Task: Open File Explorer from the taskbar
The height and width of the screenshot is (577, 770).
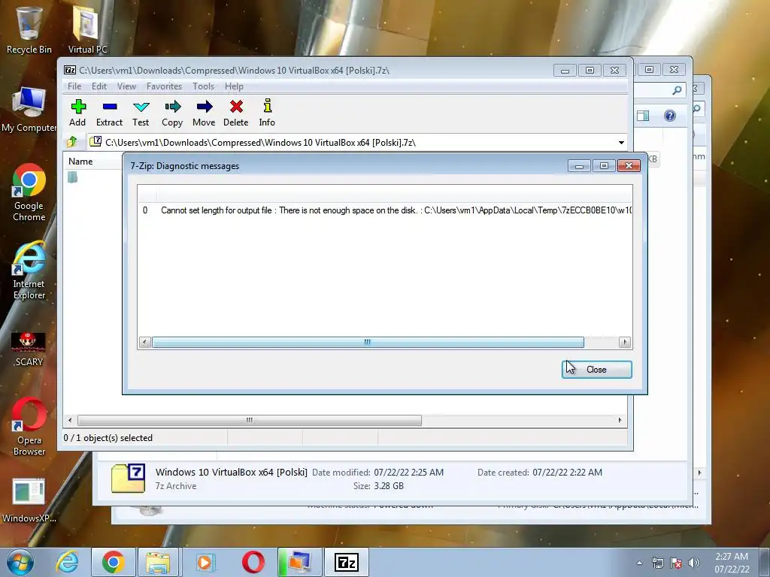Action: 158,562
